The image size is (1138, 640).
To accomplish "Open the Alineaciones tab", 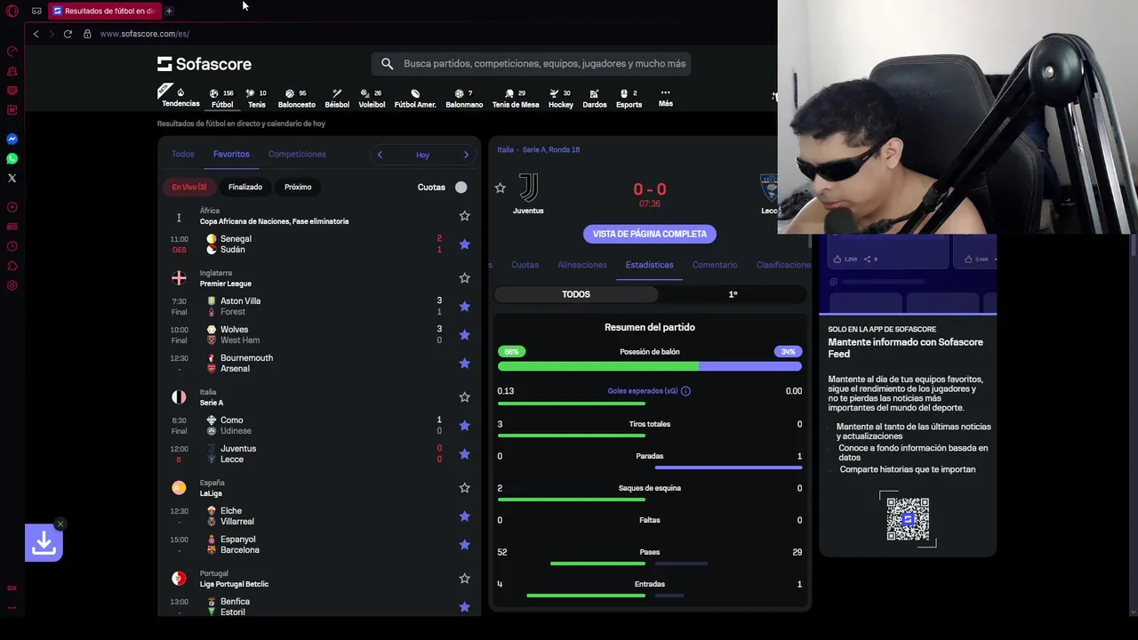I will (582, 265).
